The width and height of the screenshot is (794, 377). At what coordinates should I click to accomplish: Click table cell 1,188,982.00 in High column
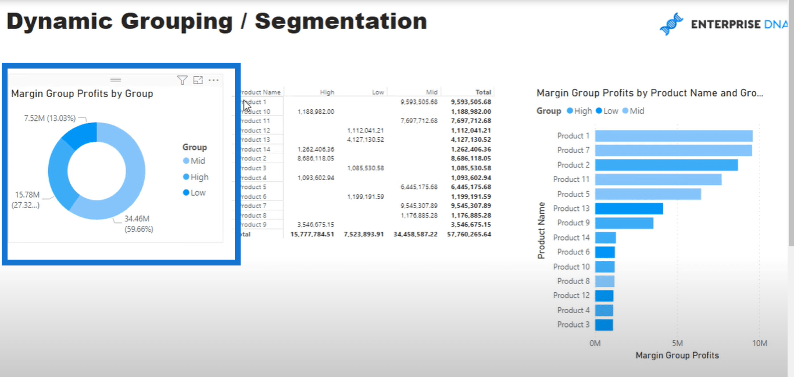click(x=316, y=111)
